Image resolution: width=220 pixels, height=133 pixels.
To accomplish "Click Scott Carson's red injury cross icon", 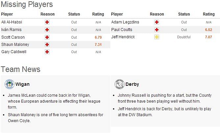I will (x=47, y=37).
